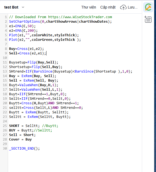Click _SECTION_END(); line
The image size is (156, 172).
tap(24, 149)
